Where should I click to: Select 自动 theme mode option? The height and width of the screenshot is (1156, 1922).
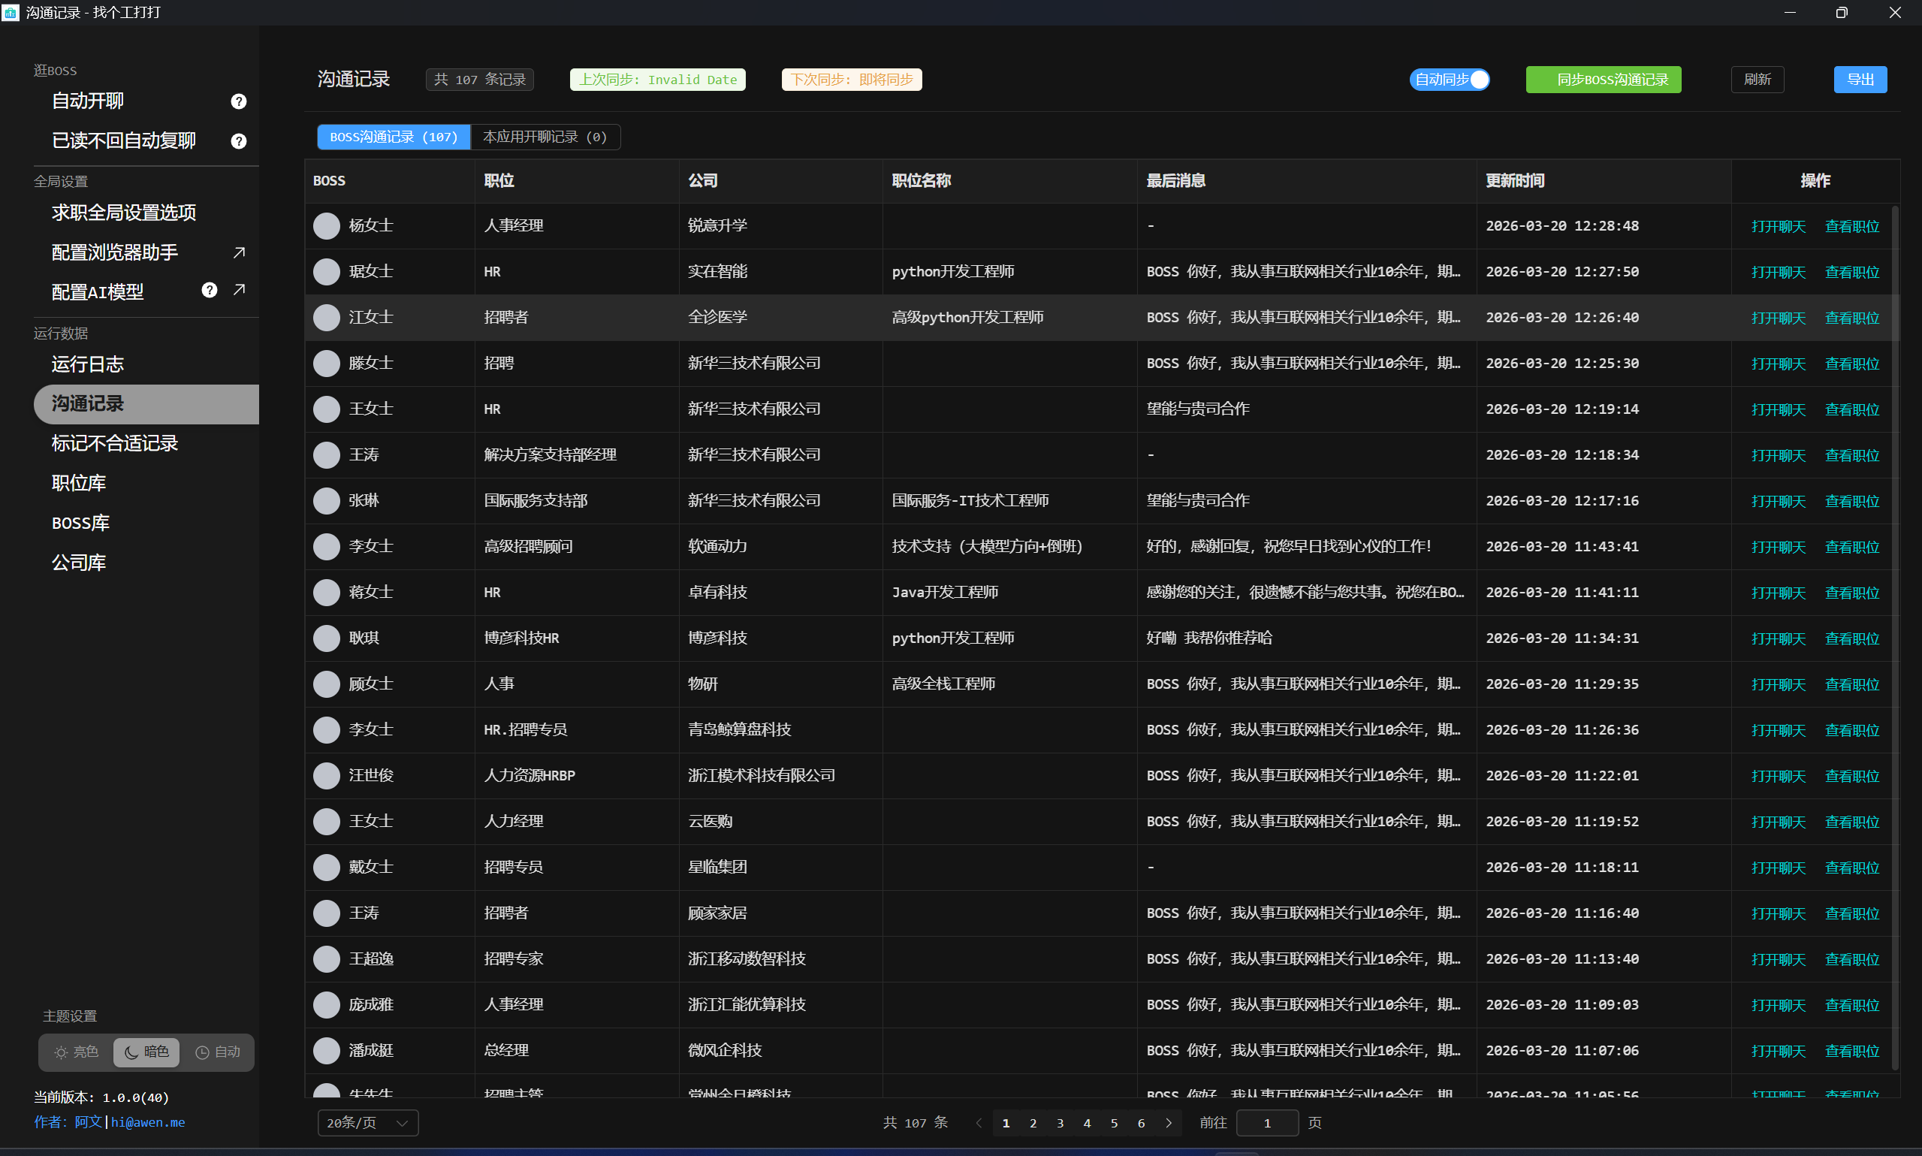pos(218,1052)
